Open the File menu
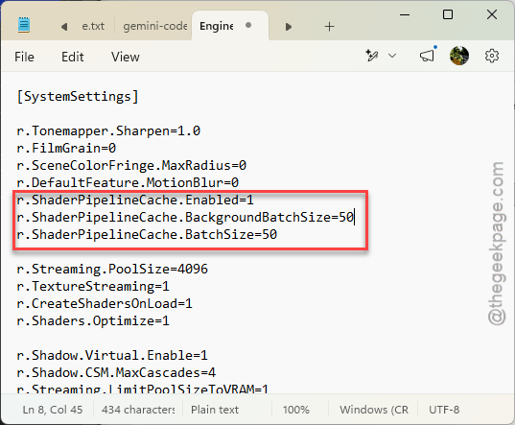 pos(24,57)
